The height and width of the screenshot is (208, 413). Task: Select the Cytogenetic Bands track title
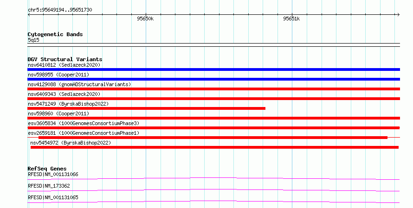tap(55, 34)
